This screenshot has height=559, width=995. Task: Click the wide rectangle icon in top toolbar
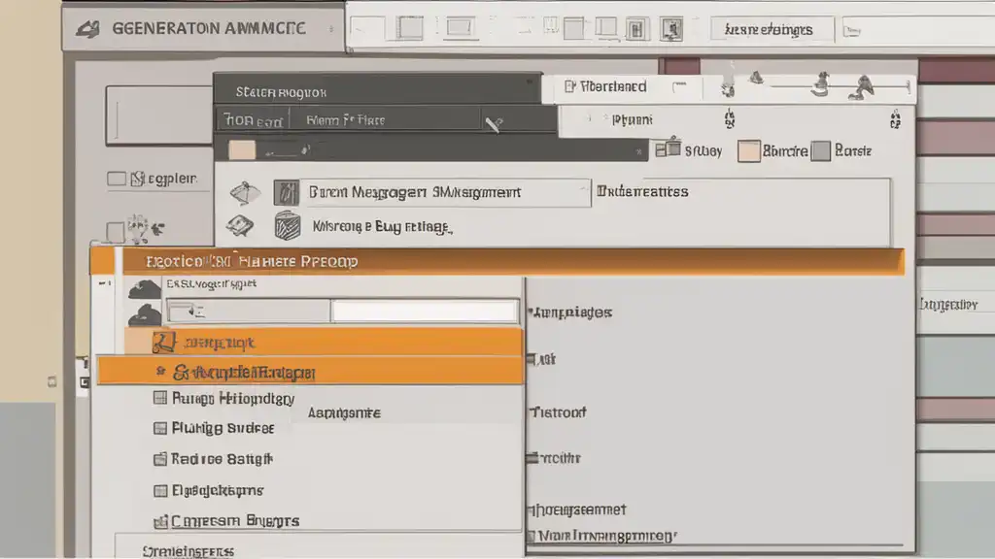(459, 27)
